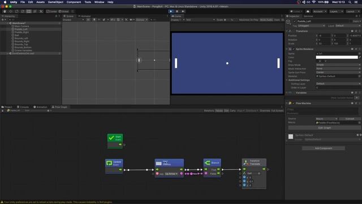
Task: Click Overview in Flow Graph toolbar
Action: [265, 111]
